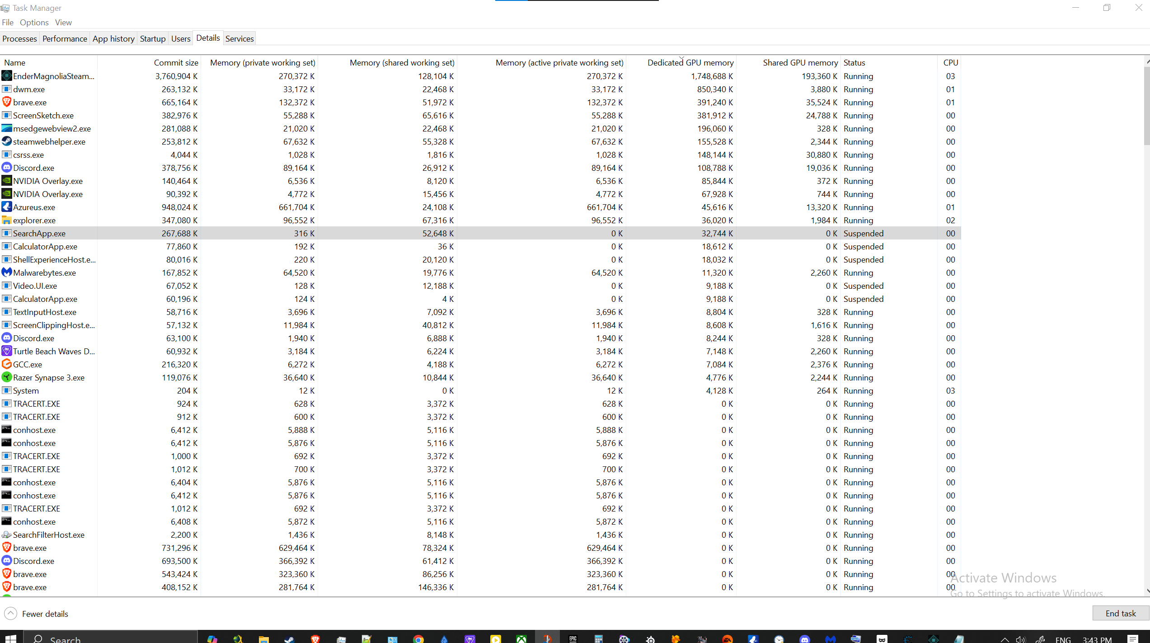Click the Brave icon on the 731,296 K row
This screenshot has width=1150, height=643.
[7, 548]
